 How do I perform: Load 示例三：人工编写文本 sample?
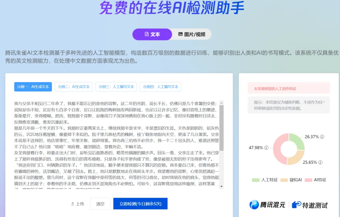click(x=117, y=87)
